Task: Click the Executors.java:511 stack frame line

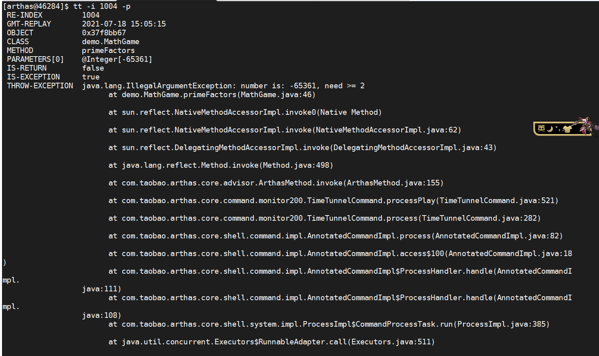Action: click(271, 342)
